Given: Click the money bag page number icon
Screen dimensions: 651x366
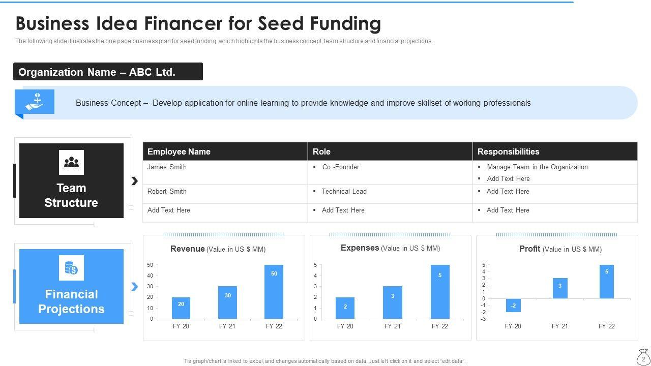Looking at the screenshot, I should click(643, 357).
